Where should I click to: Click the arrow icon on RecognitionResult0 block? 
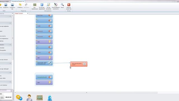[50, 77]
